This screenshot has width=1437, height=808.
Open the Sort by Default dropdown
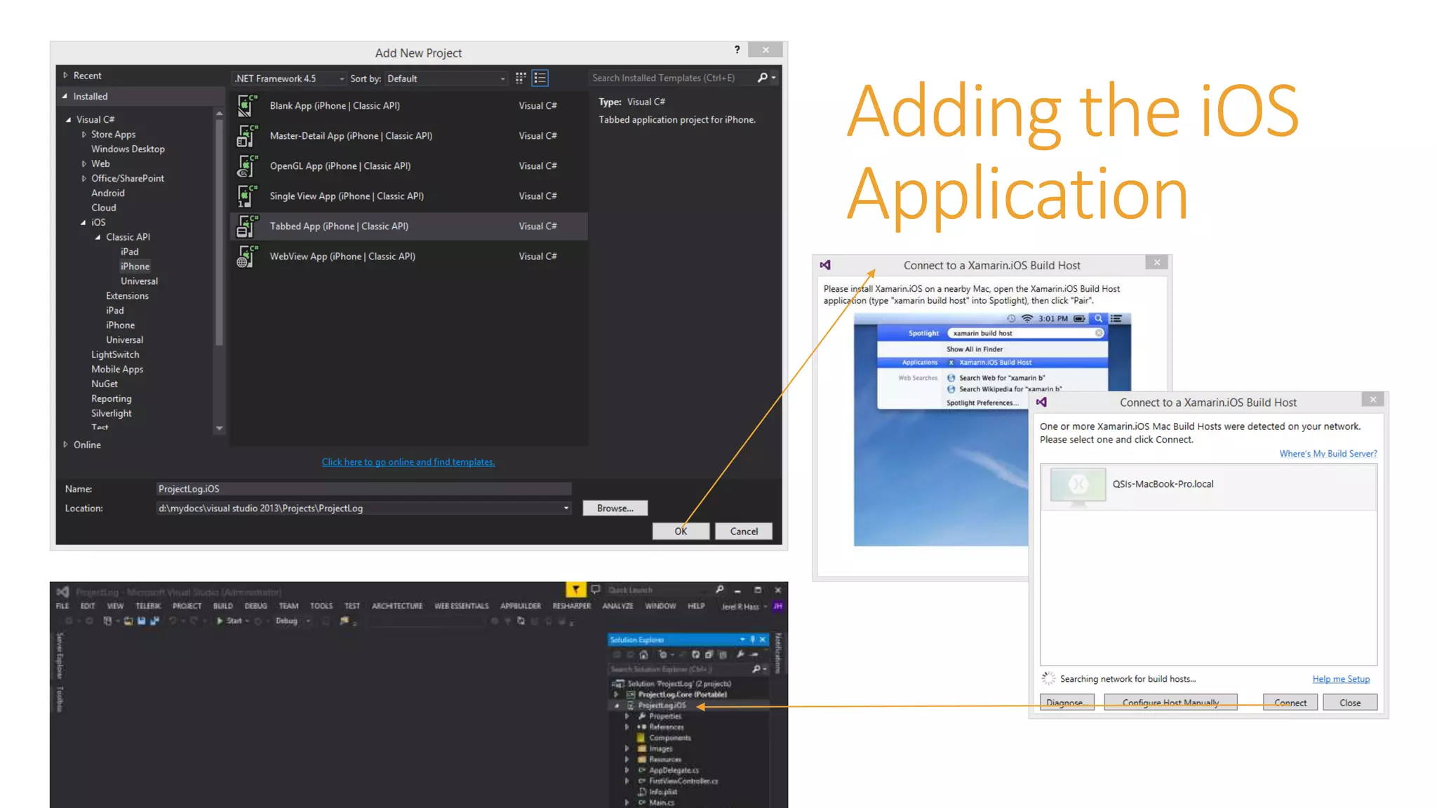446,79
